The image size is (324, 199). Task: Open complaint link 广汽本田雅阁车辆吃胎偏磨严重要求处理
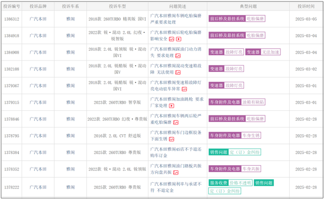pos(176,19)
